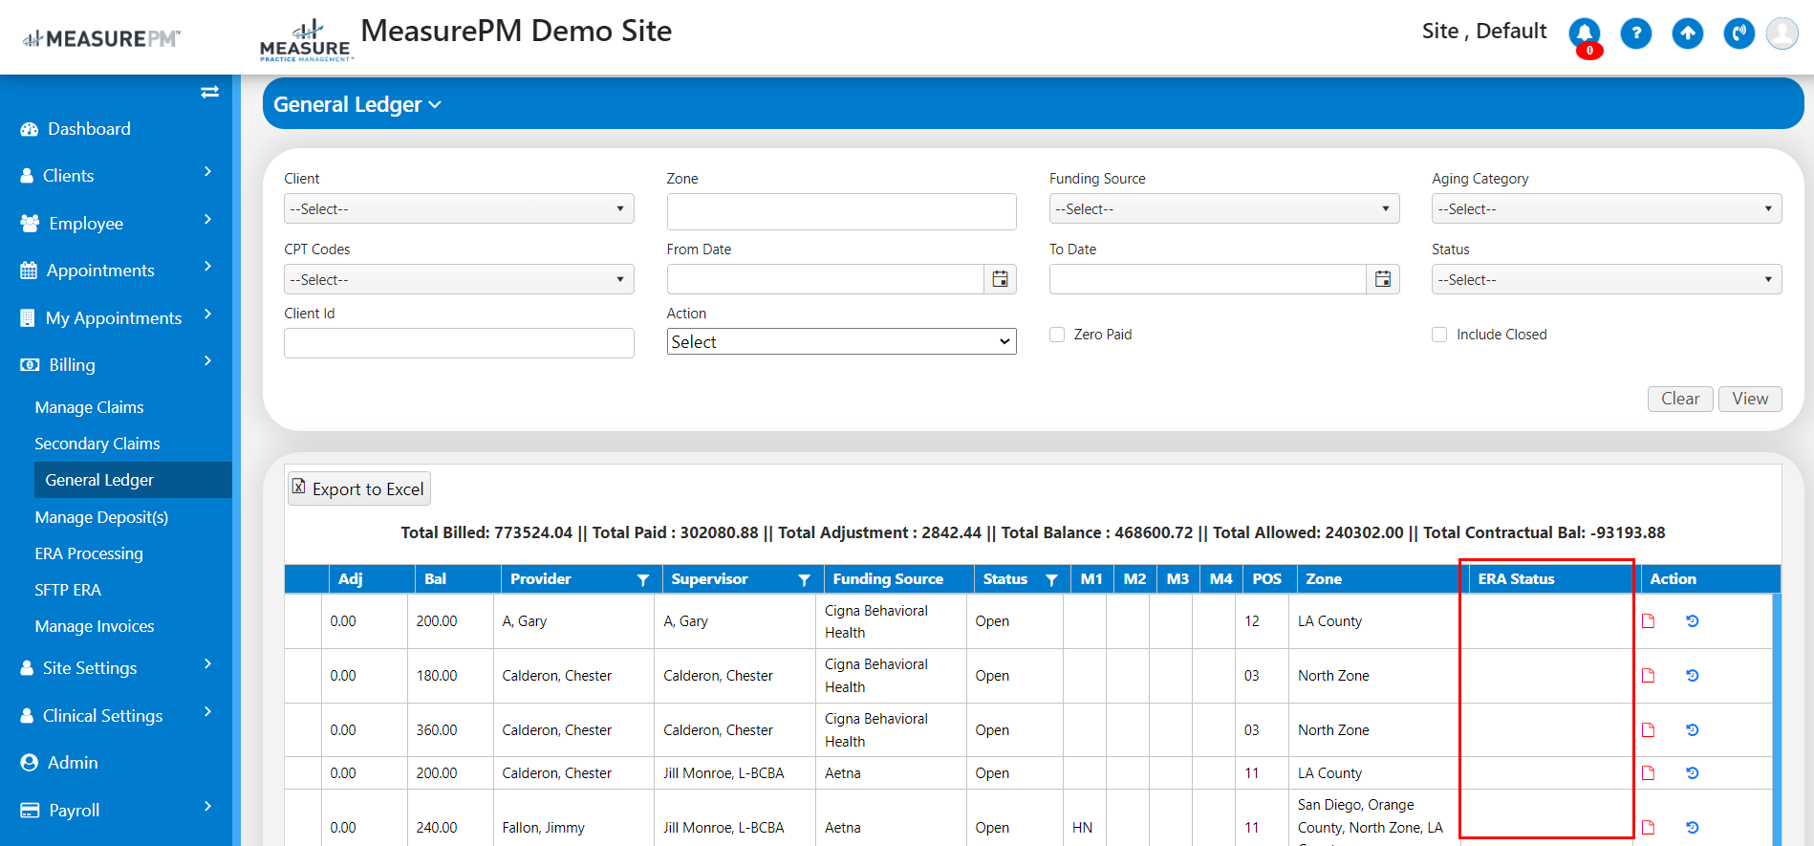Open the user profile avatar
Screen dimensions: 1814x846
coord(1782,33)
